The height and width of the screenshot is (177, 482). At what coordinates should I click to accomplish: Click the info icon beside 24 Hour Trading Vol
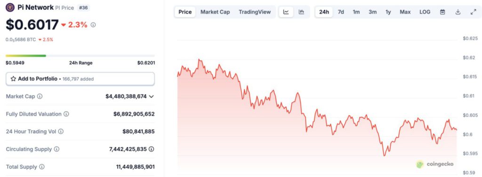point(61,131)
